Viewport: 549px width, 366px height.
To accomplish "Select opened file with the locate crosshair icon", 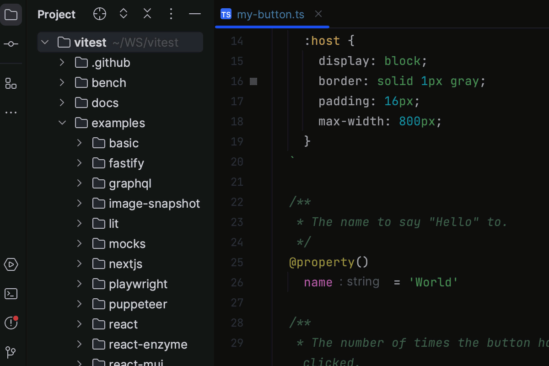I will (x=99, y=14).
